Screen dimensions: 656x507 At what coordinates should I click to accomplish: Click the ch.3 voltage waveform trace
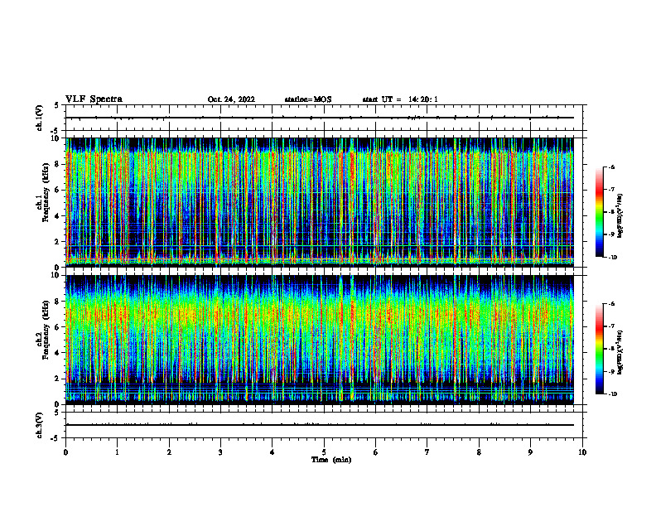(320, 425)
